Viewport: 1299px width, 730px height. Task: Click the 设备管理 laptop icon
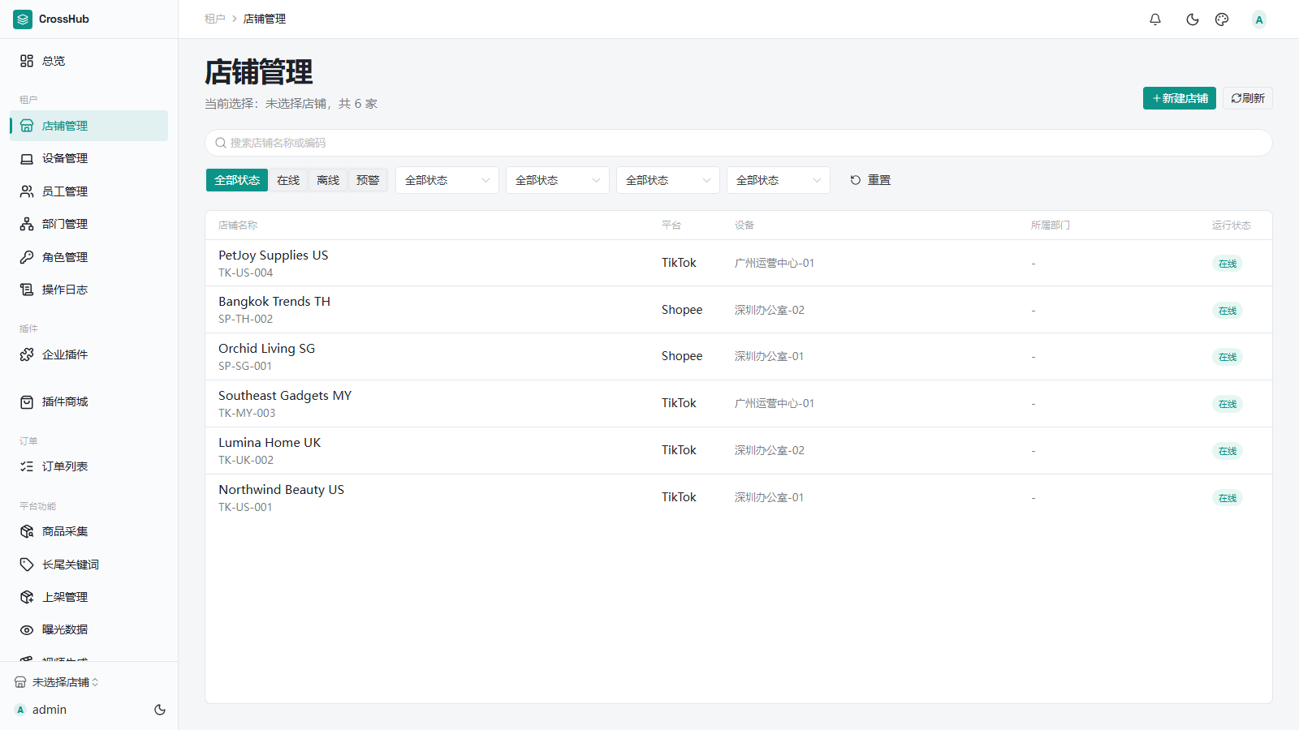27,159
